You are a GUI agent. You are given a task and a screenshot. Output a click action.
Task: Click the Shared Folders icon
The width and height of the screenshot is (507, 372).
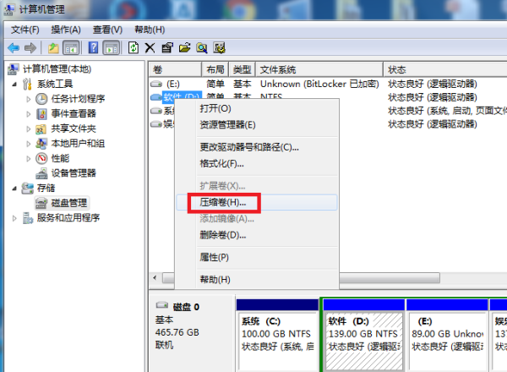pyautogui.click(x=41, y=129)
